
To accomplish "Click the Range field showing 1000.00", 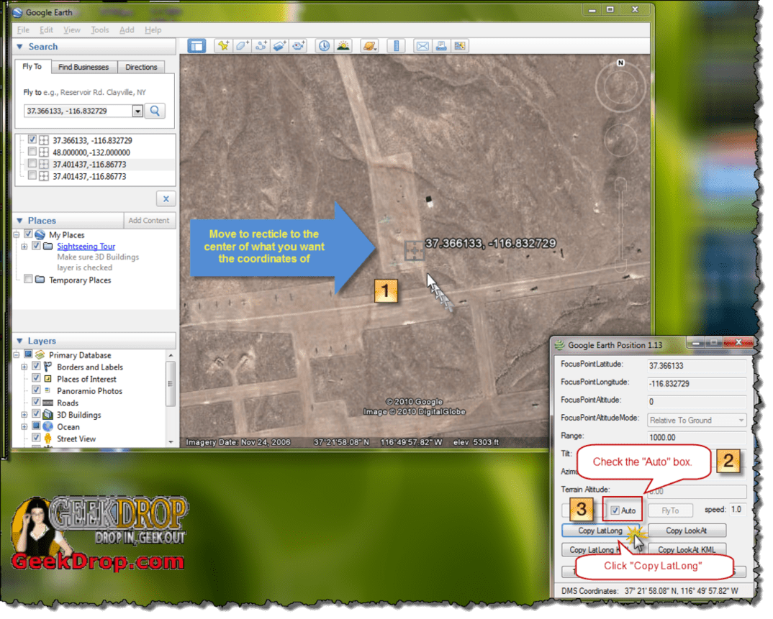I will click(x=697, y=437).
